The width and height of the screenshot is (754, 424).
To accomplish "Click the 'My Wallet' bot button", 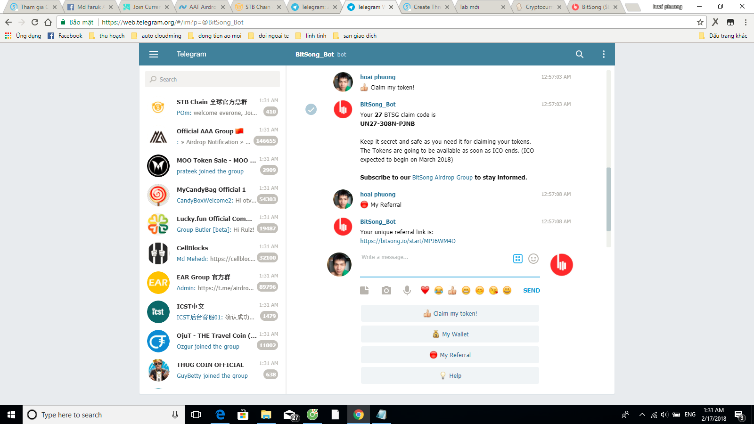I will tap(450, 334).
